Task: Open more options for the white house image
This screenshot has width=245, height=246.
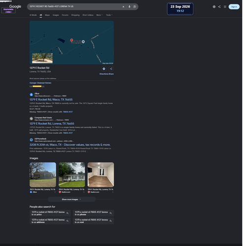Action: [x=84, y=192]
